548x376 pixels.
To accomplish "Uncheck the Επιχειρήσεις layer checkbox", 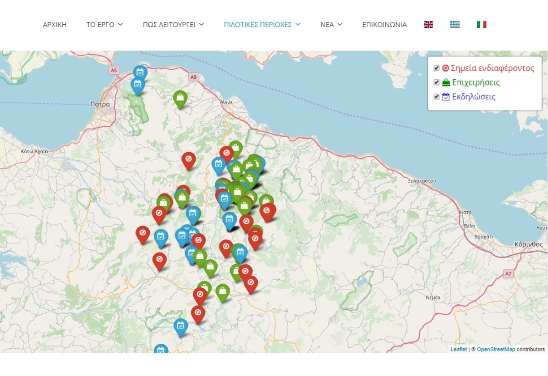I will click(x=436, y=83).
